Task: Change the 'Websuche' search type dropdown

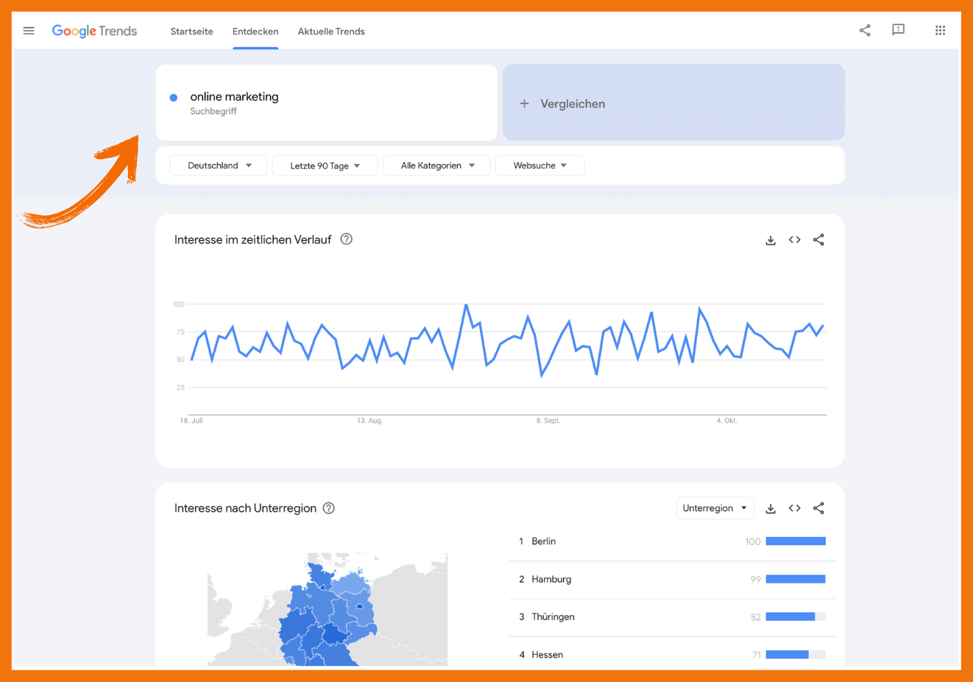Action: click(x=539, y=165)
